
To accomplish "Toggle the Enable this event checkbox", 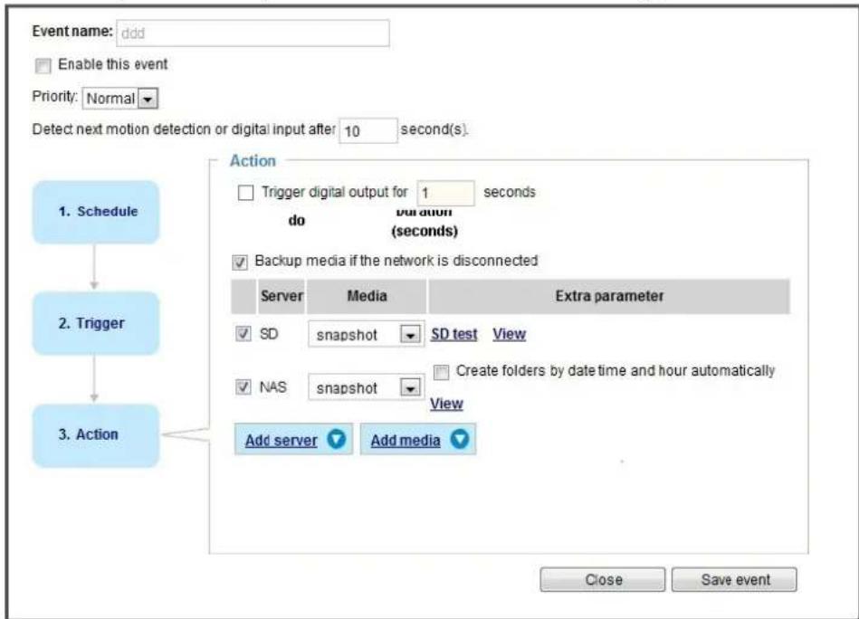I will click(43, 66).
